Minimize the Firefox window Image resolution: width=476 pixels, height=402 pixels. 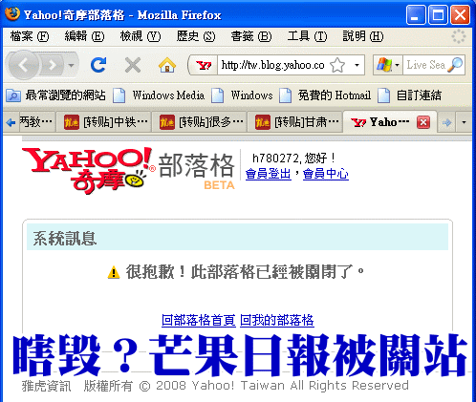tap(416, 14)
